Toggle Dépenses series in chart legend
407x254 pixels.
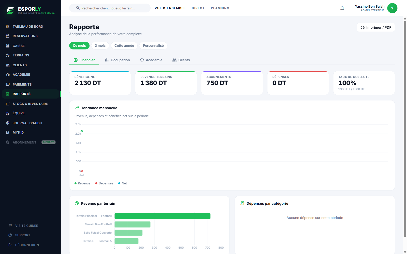104,183
